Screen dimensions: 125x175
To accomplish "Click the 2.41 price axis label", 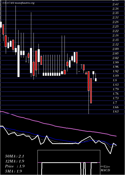I will [115, 4].
